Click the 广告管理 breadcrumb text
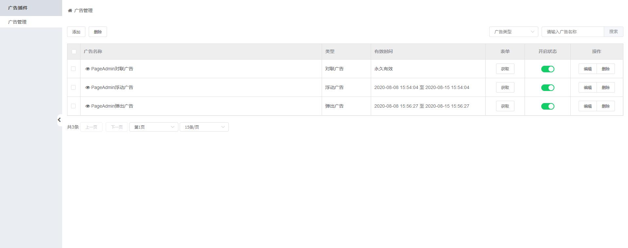Image resolution: width=628 pixels, height=248 pixels. [x=83, y=10]
